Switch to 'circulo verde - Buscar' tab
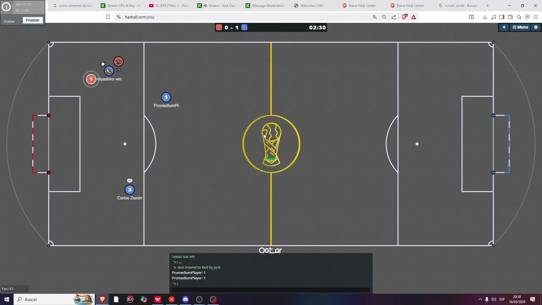Image resolution: width=542 pixels, height=305 pixels. point(458,6)
